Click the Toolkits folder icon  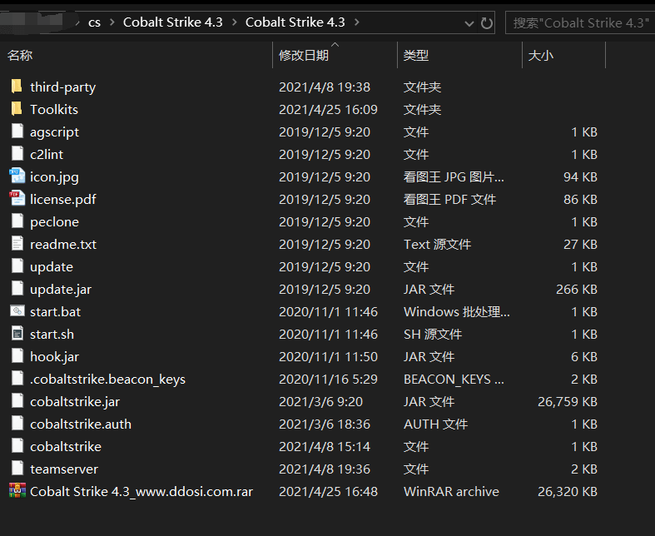click(17, 109)
